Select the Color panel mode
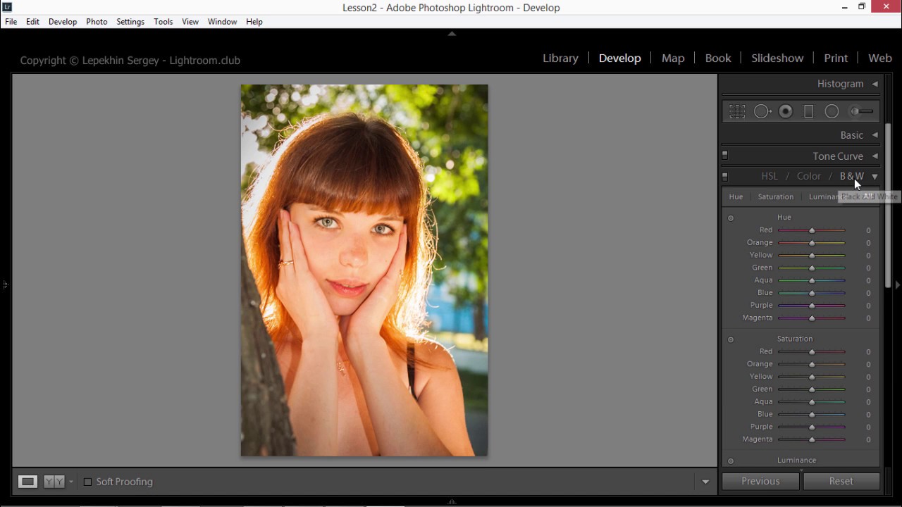The image size is (902, 507). click(x=809, y=176)
